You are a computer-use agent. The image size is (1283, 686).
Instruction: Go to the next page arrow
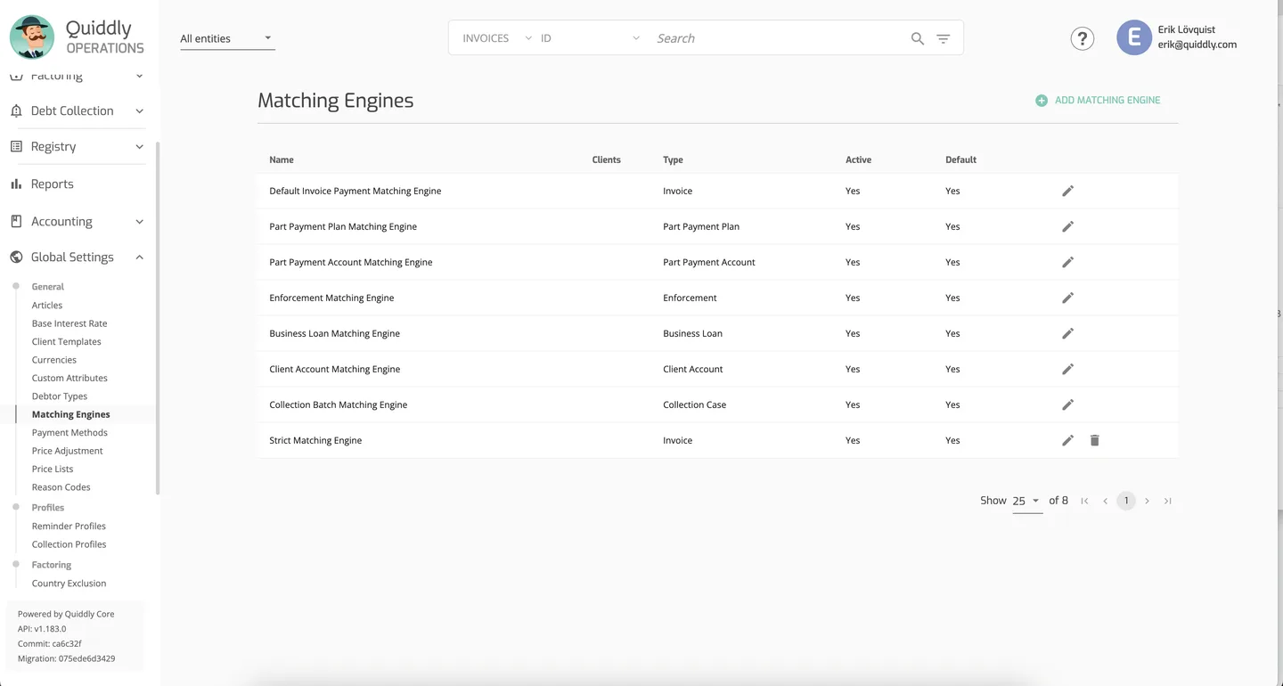[1147, 501]
